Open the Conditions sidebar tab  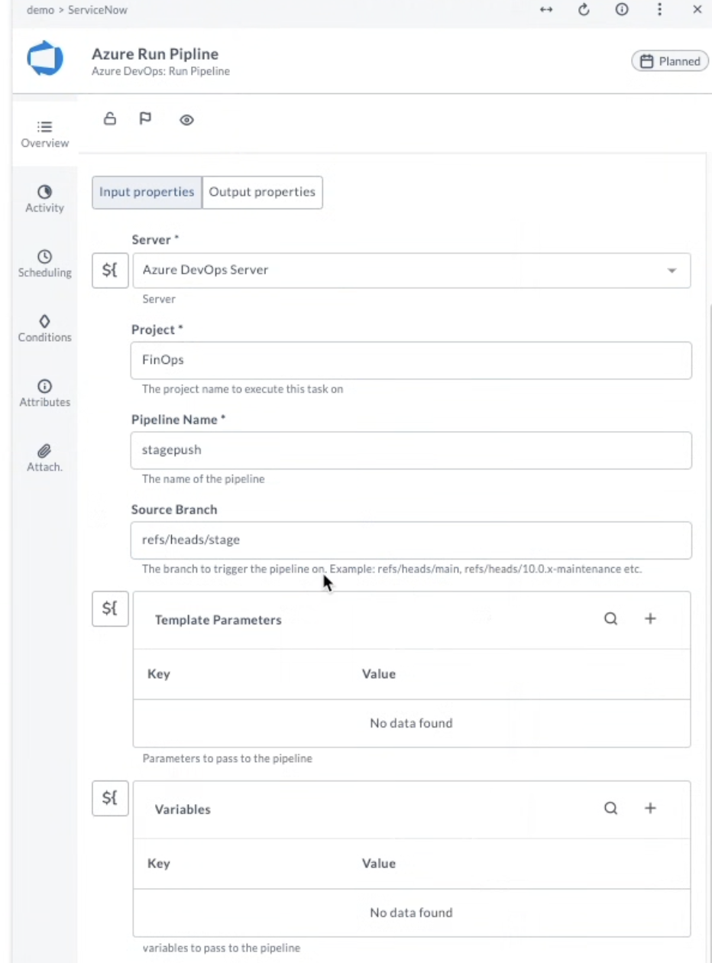click(x=45, y=329)
